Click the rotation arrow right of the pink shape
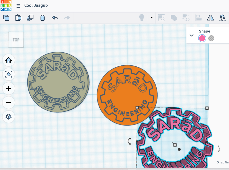The image size is (229, 170). 219,149
